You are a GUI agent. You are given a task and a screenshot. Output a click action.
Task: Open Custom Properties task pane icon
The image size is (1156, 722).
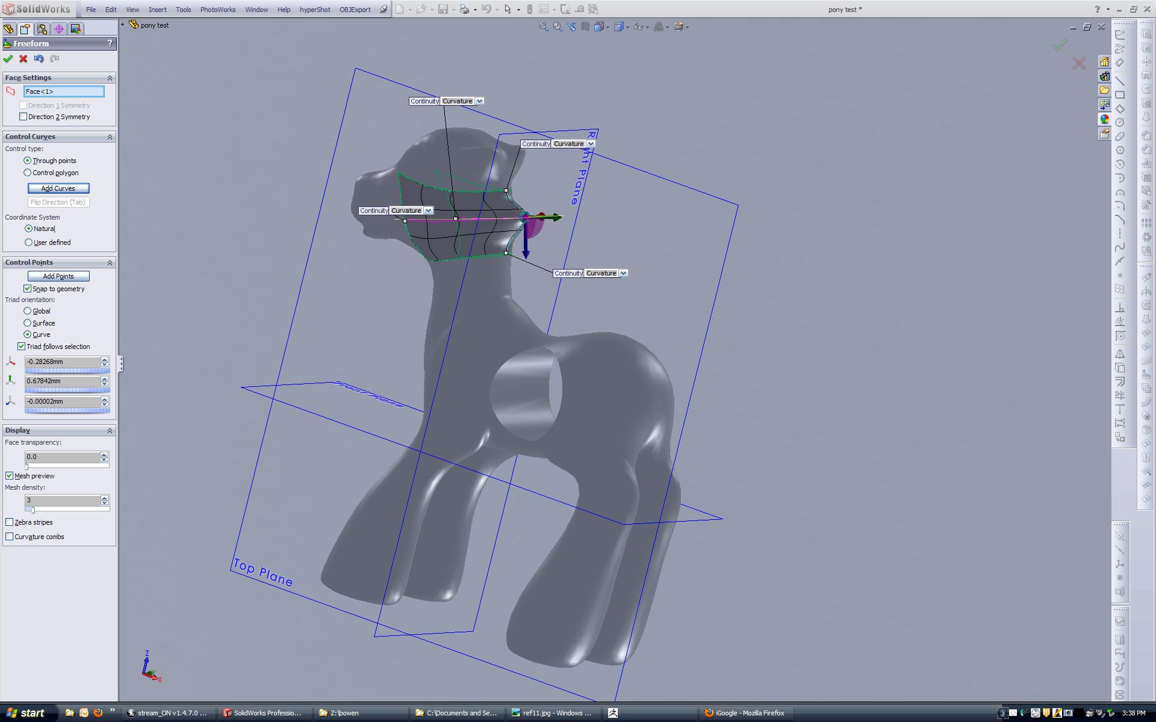1104,134
